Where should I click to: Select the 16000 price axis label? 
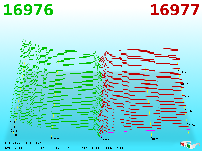(55, 139)
